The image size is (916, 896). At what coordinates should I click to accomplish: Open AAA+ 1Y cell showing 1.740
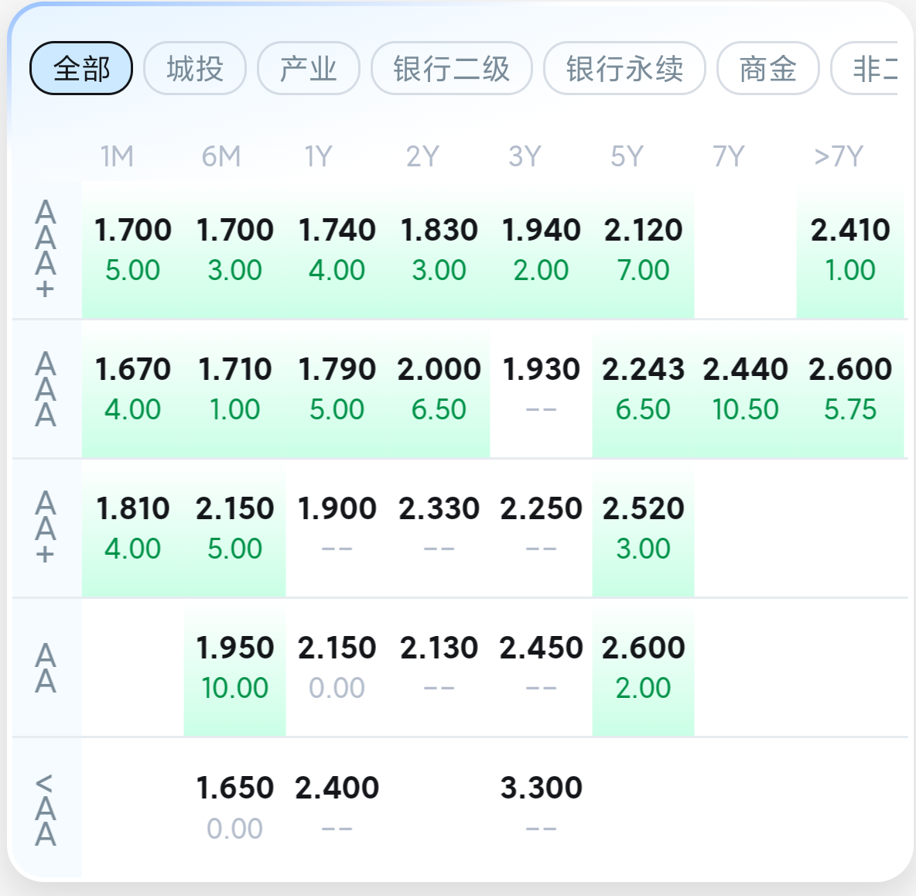(337, 249)
